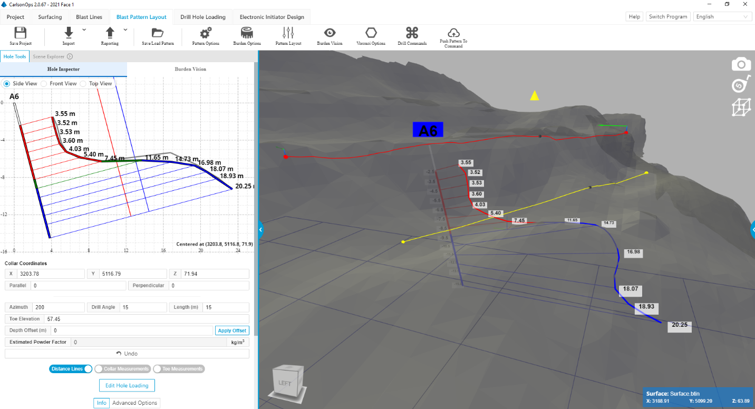Take a screenshot with camera icon
The image size is (755, 409).
pyautogui.click(x=741, y=64)
